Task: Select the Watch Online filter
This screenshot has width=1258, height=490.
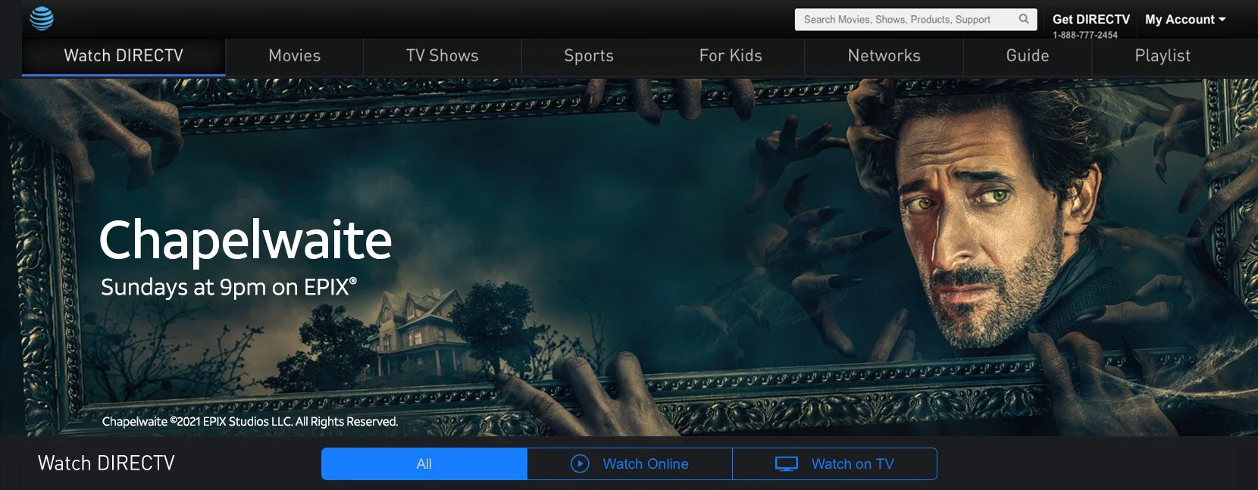Action: 630,463
